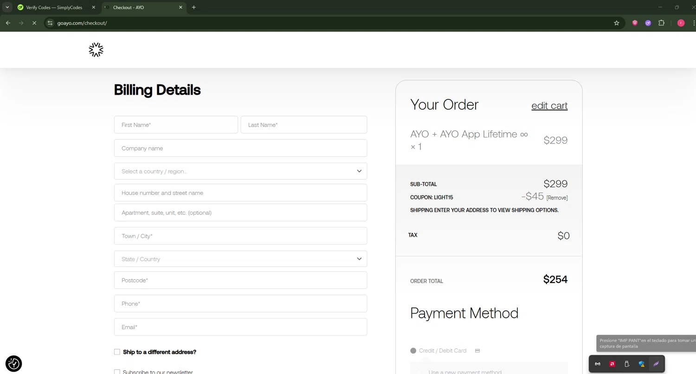Switch to Checkout - AYO tab

pos(144,7)
